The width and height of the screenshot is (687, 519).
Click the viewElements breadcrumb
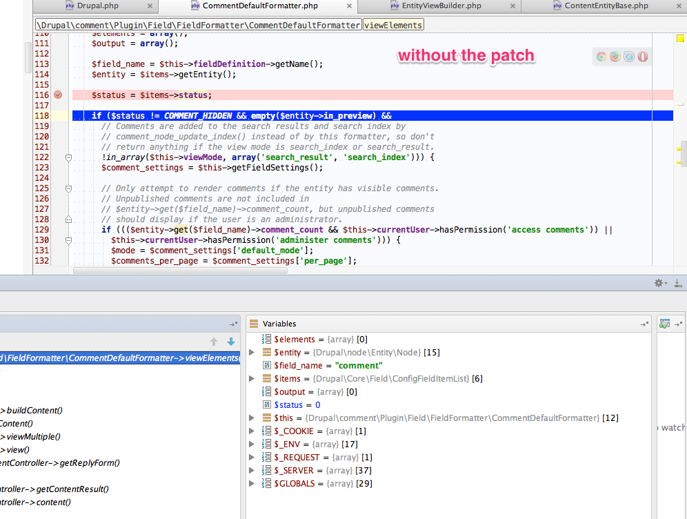(393, 25)
